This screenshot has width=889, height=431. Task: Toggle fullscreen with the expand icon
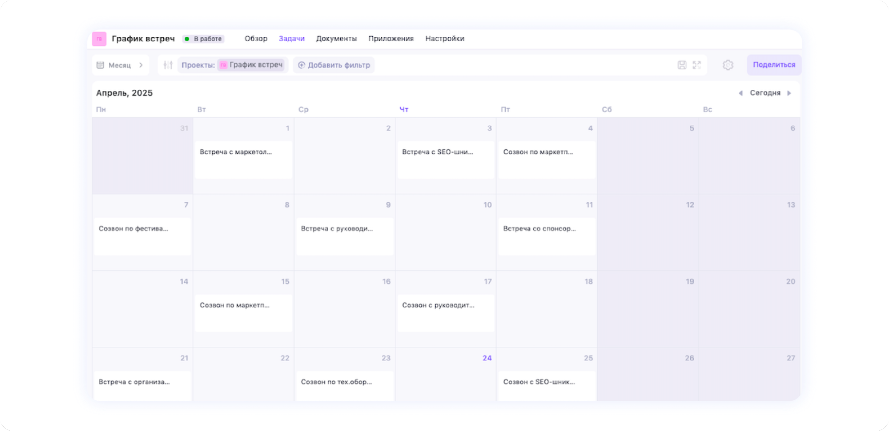click(x=697, y=65)
